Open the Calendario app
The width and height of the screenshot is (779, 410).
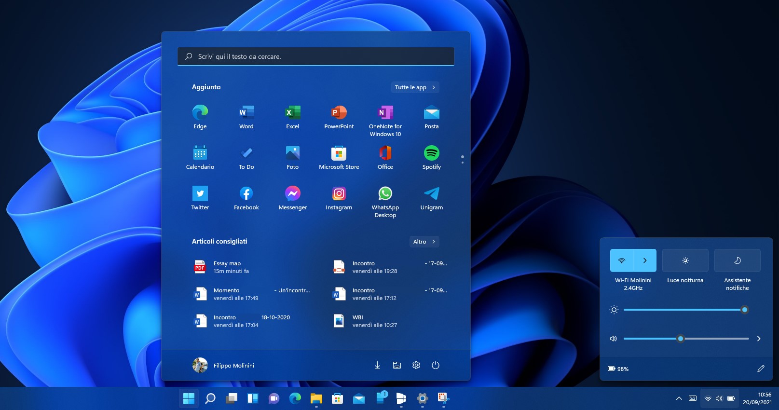click(x=200, y=158)
